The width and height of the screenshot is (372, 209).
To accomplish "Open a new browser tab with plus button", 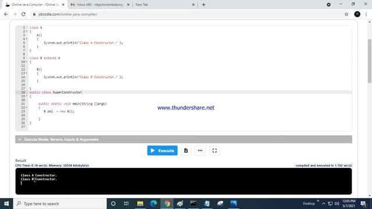I will [x=203, y=5].
